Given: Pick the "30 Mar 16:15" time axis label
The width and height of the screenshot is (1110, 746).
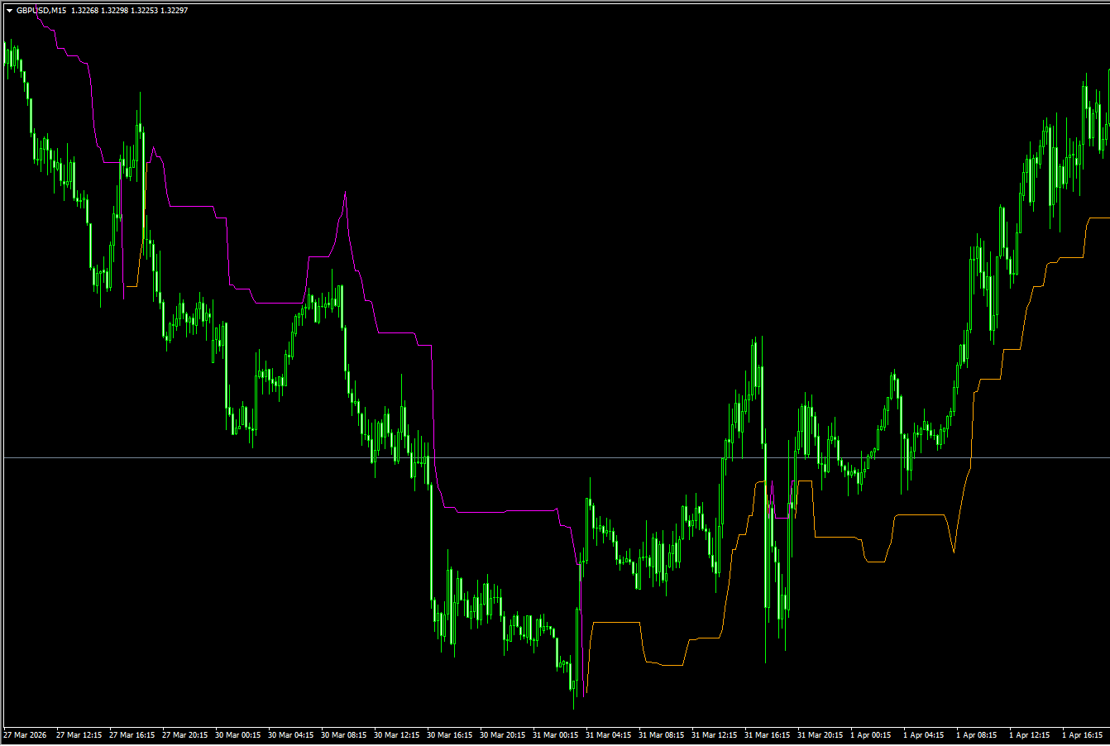Looking at the screenshot, I should coord(450,734).
